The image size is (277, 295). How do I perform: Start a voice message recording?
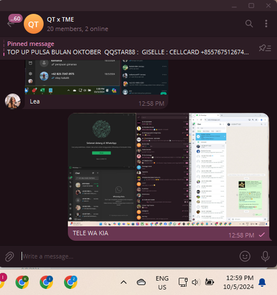pos(265,256)
